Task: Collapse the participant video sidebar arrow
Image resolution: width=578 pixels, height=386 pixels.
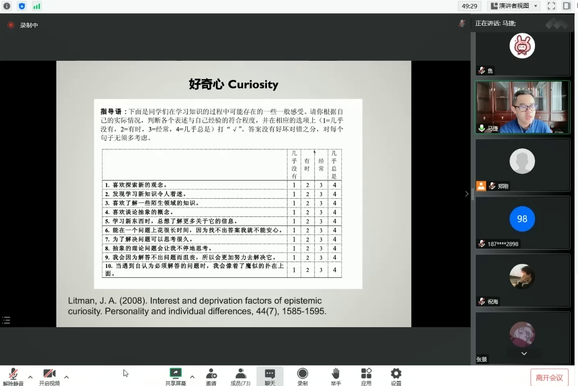Action: [x=467, y=194]
